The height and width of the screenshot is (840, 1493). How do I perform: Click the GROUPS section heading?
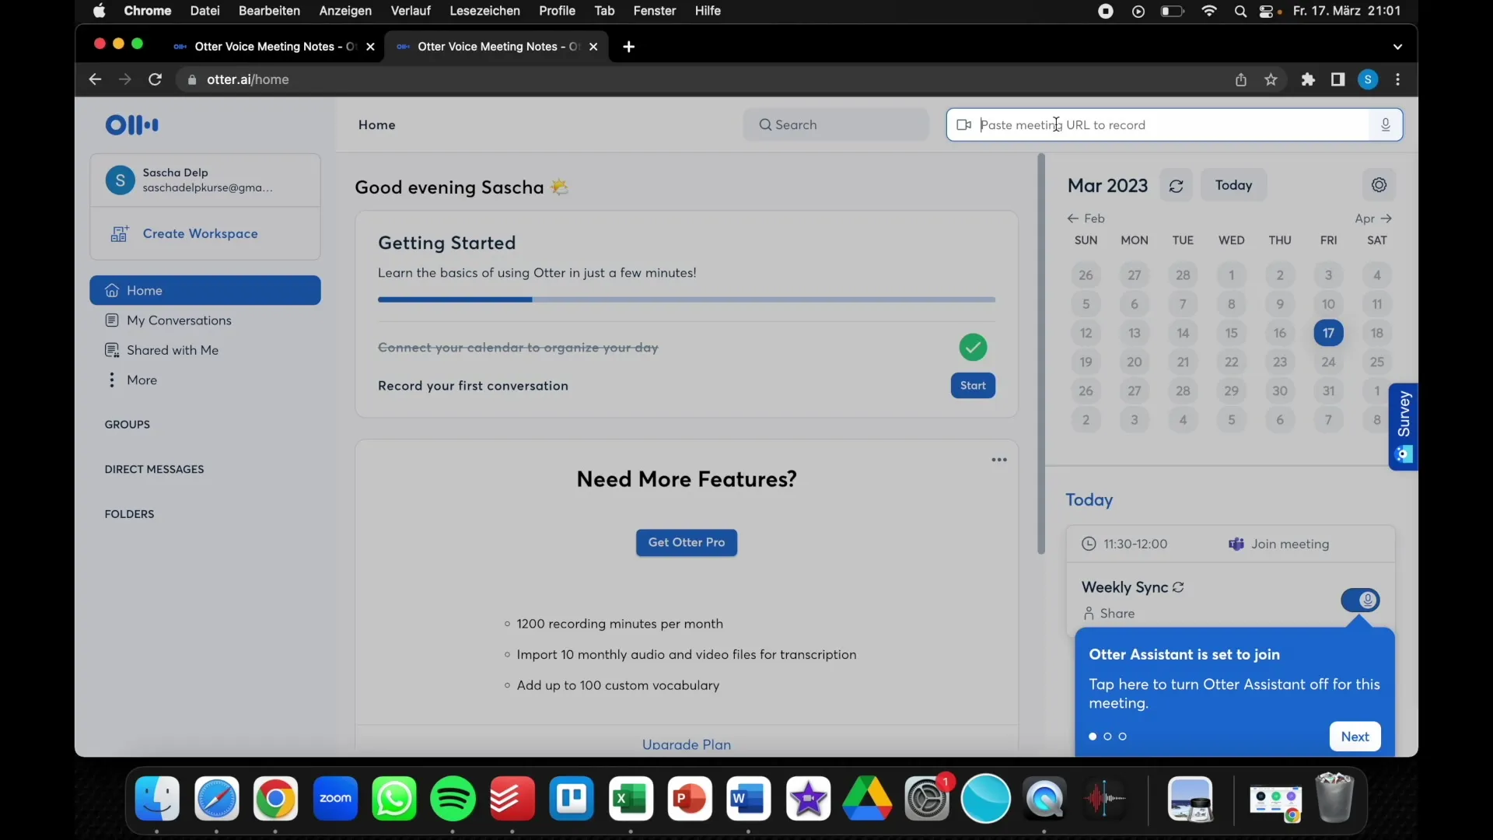[128, 425]
